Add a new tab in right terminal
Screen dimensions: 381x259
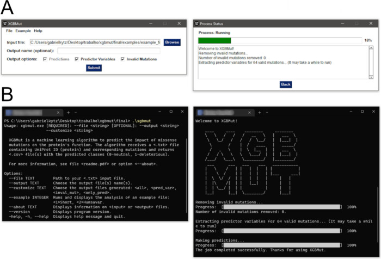pyautogui.click(x=260, y=113)
